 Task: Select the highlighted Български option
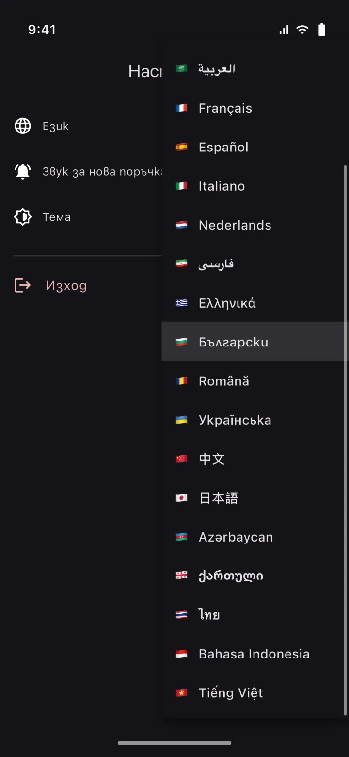[254, 342]
